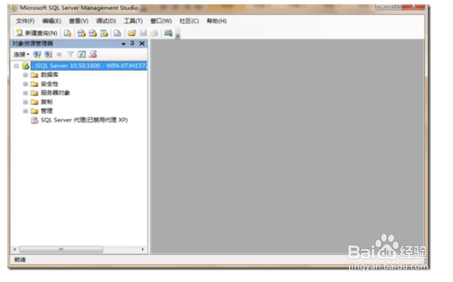This screenshot has width=453, height=282.
Task: Open the 查看(V) menu
Action: tap(78, 21)
